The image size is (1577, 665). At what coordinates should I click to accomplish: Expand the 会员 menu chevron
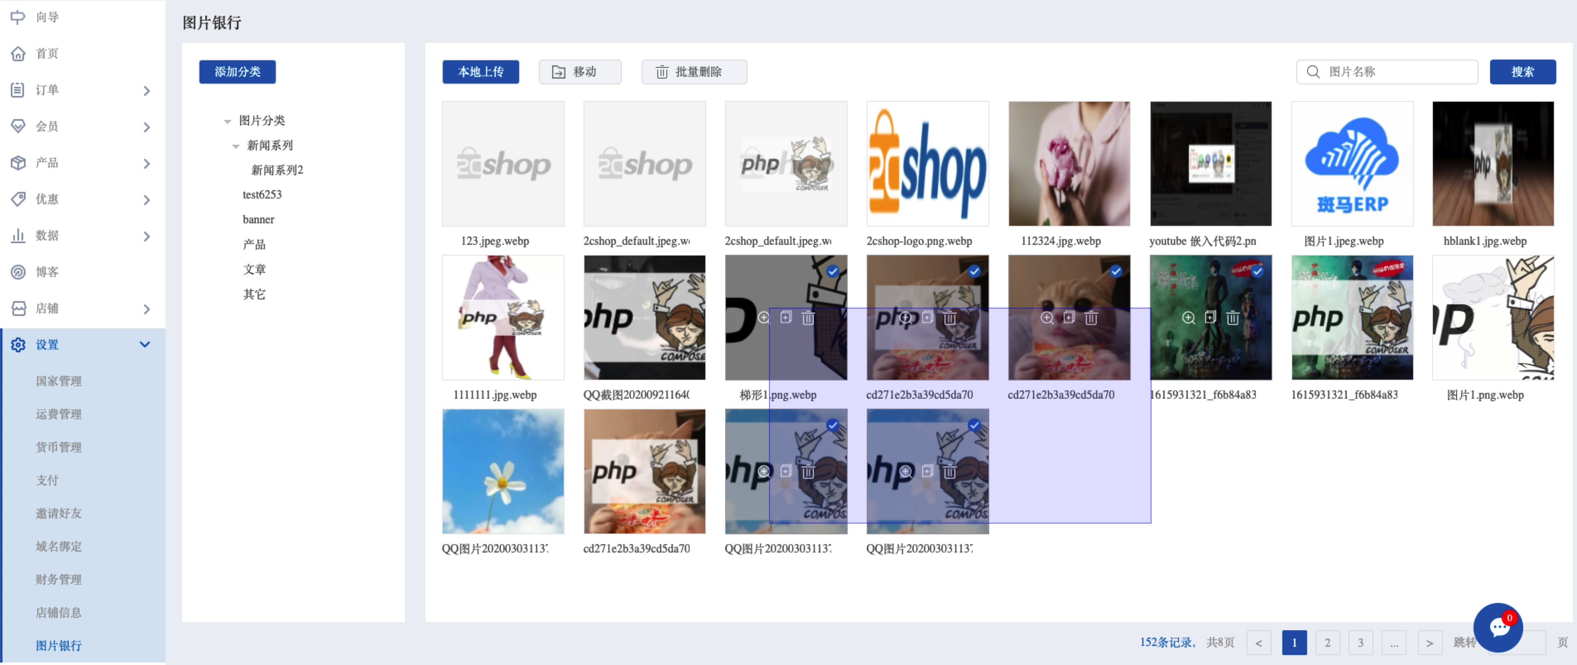[146, 127]
